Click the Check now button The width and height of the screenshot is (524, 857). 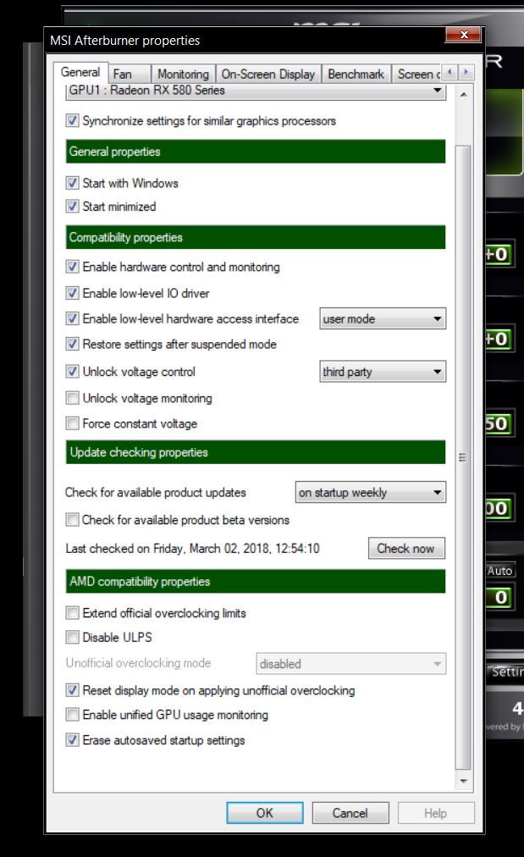click(x=406, y=548)
